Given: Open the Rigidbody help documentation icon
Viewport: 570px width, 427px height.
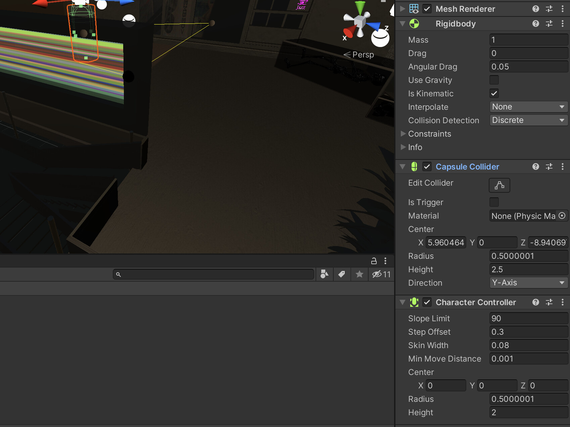Looking at the screenshot, I should [x=535, y=23].
